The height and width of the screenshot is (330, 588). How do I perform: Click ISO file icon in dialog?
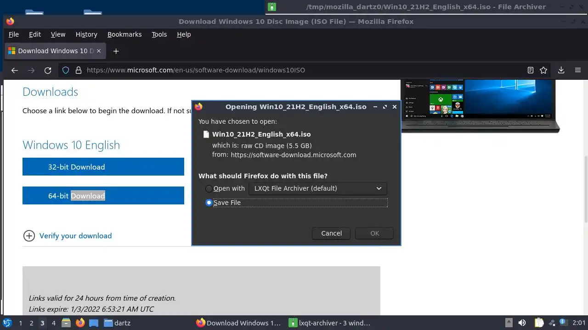pos(206,134)
